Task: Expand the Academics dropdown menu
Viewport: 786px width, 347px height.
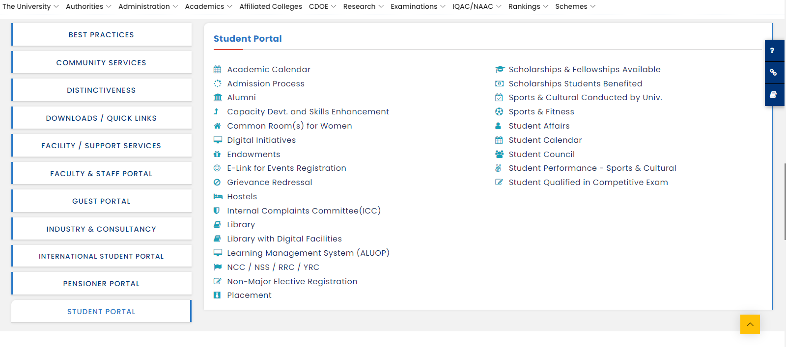Action: 208,6
